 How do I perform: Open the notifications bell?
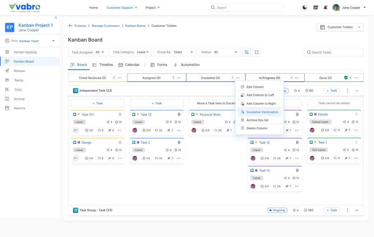pyautogui.click(x=325, y=7)
